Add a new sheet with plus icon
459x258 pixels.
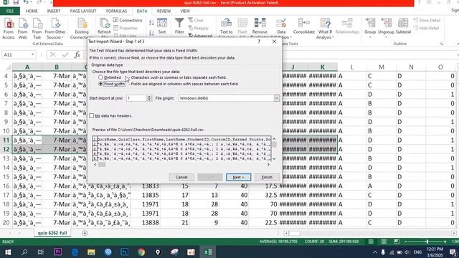pos(85,233)
